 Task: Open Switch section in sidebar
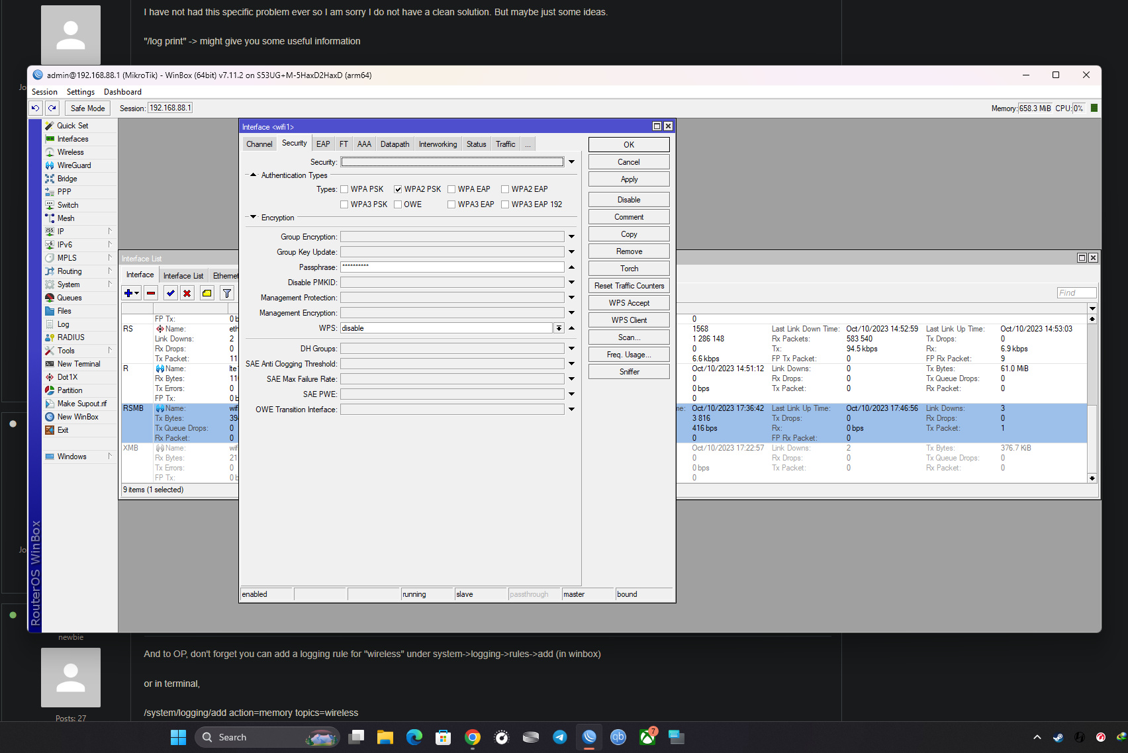(x=68, y=205)
